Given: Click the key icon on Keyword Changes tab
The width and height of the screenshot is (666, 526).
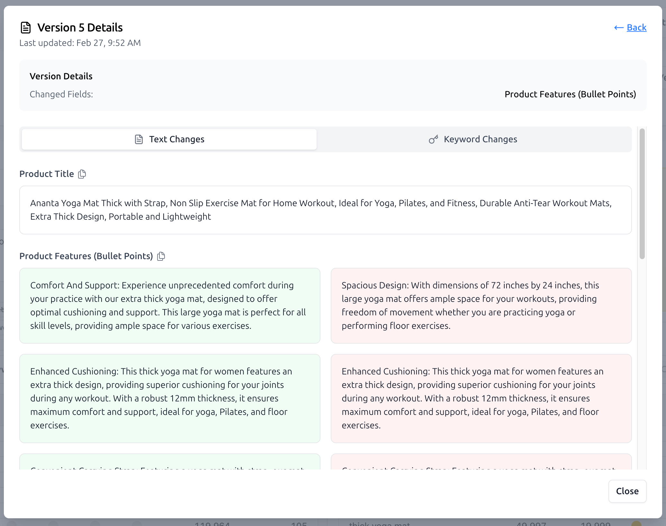Looking at the screenshot, I should [433, 139].
